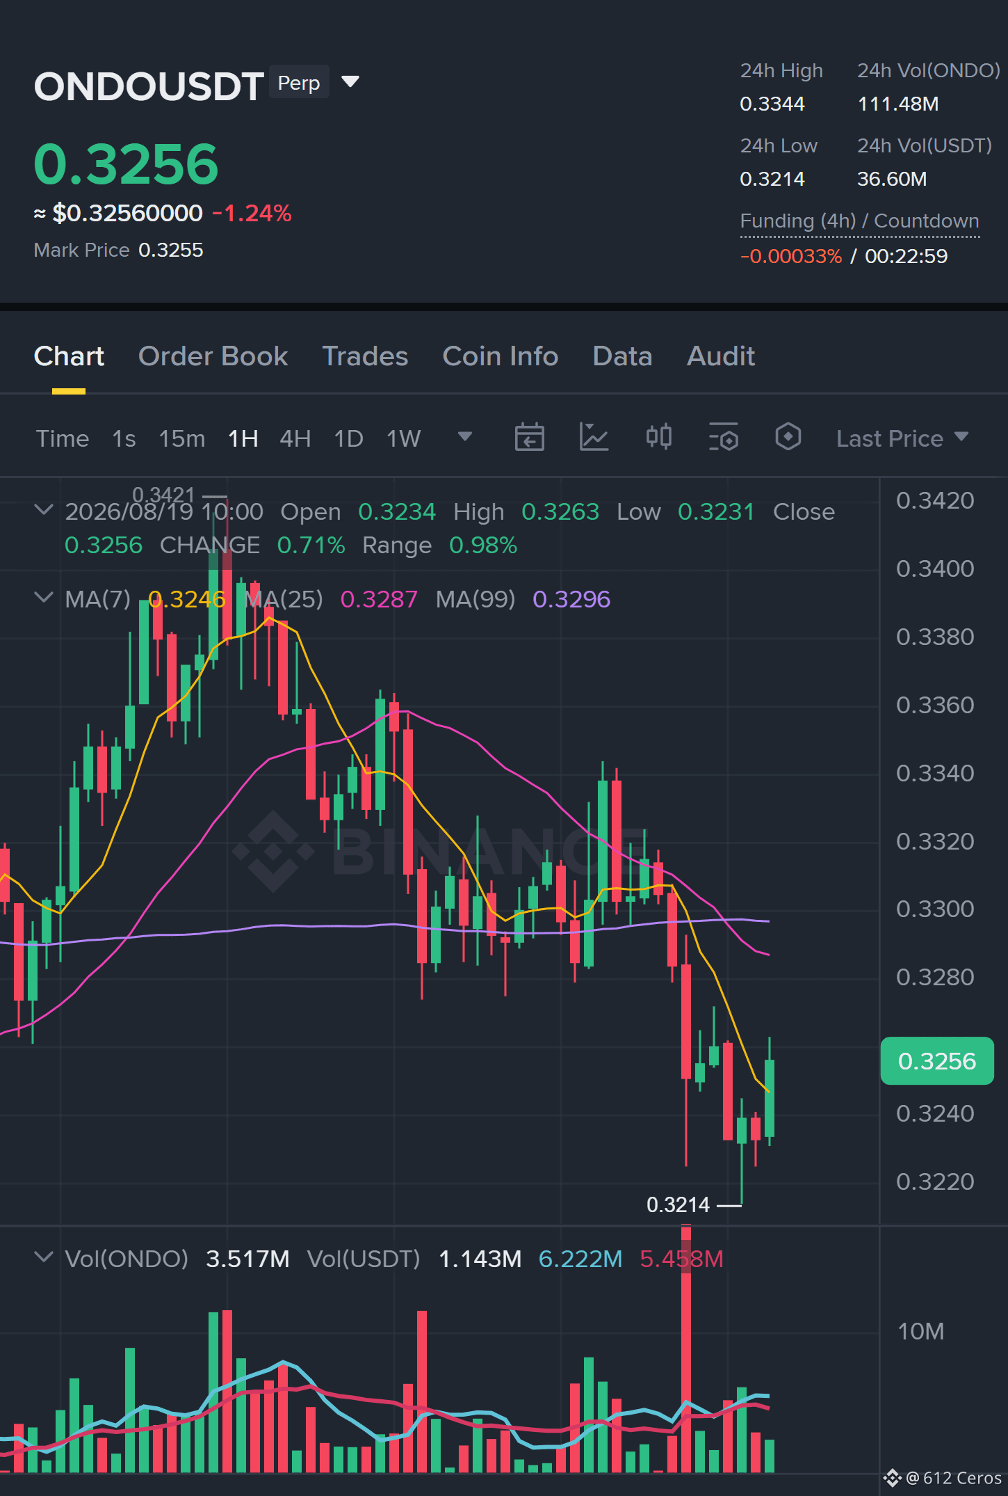This screenshot has height=1496, width=1008.
Task: Click the MA(7) 0.3246 legend value
Action: [x=186, y=599]
